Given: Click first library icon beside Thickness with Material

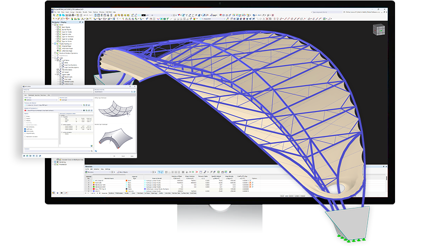Looking at the screenshot, I should (84, 105).
